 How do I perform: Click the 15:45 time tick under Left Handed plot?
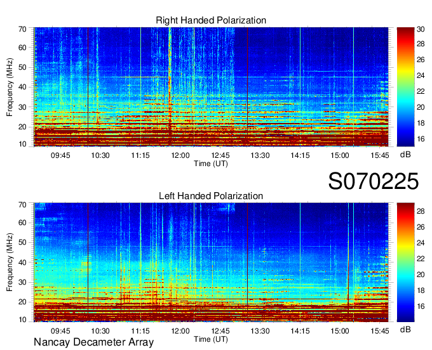(x=380, y=331)
